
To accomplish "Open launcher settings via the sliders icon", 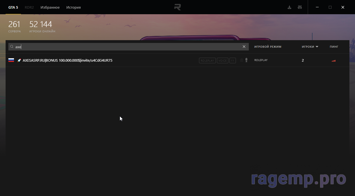I will (300, 7).
